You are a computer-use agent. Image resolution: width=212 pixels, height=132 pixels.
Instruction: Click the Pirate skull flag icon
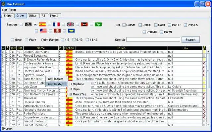click(28, 25)
